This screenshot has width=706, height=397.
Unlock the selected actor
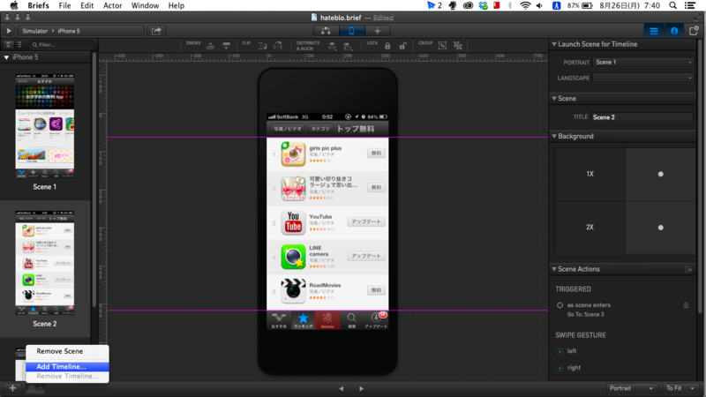pyautogui.click(x=403, y=46)
